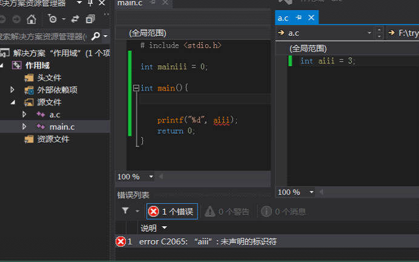Viewport: 419px width, 262px height.
Task: Expand the main.c tree node
Action: (x=24, y=126)
